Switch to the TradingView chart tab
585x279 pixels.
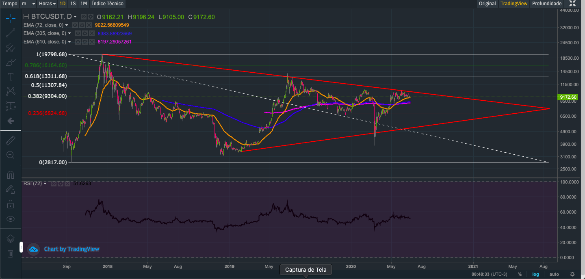[514, 4]
